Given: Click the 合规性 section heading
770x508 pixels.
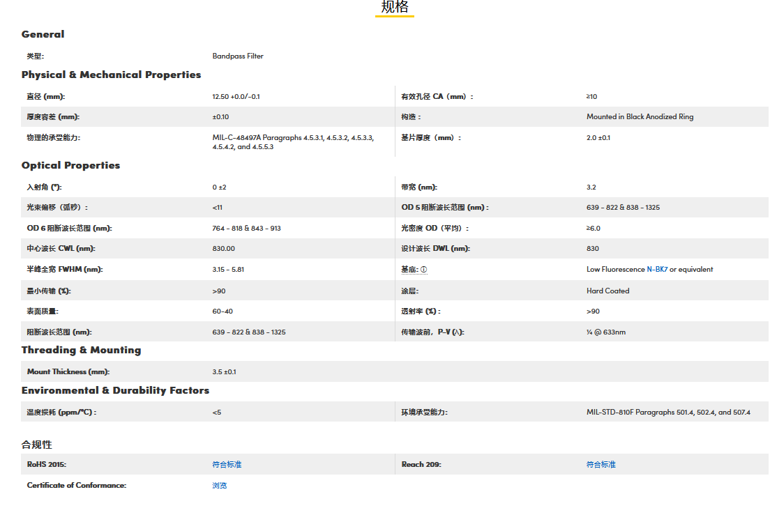Looking at the screenshot, I should (x=36, y=445).
